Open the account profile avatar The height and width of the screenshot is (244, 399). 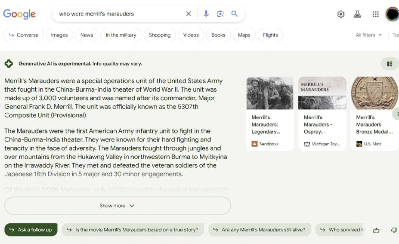[393, 14]
